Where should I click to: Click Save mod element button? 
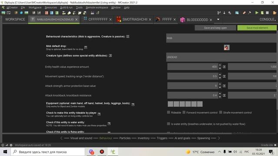point(257,28)
